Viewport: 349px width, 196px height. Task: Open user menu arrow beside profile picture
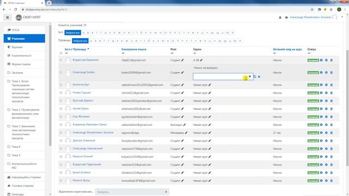(342, 17)
